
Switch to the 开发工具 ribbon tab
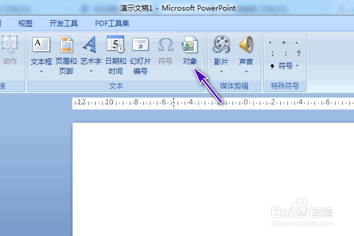click(x=64, y=23)
